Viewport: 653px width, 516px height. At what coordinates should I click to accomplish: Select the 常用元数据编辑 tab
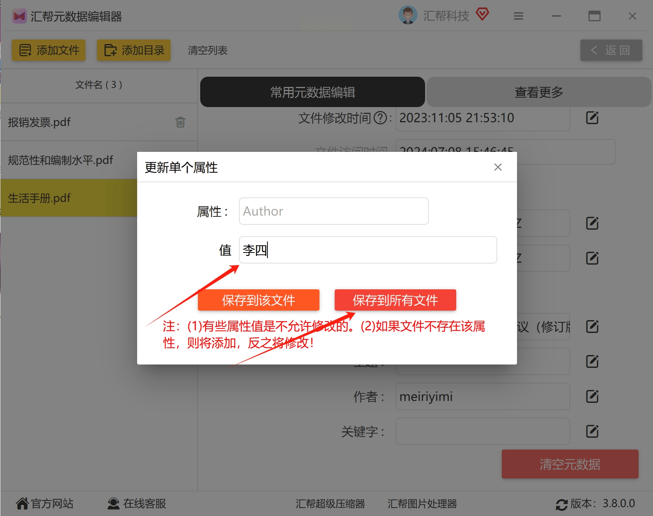pyautogui.click(x=312, y=92)
